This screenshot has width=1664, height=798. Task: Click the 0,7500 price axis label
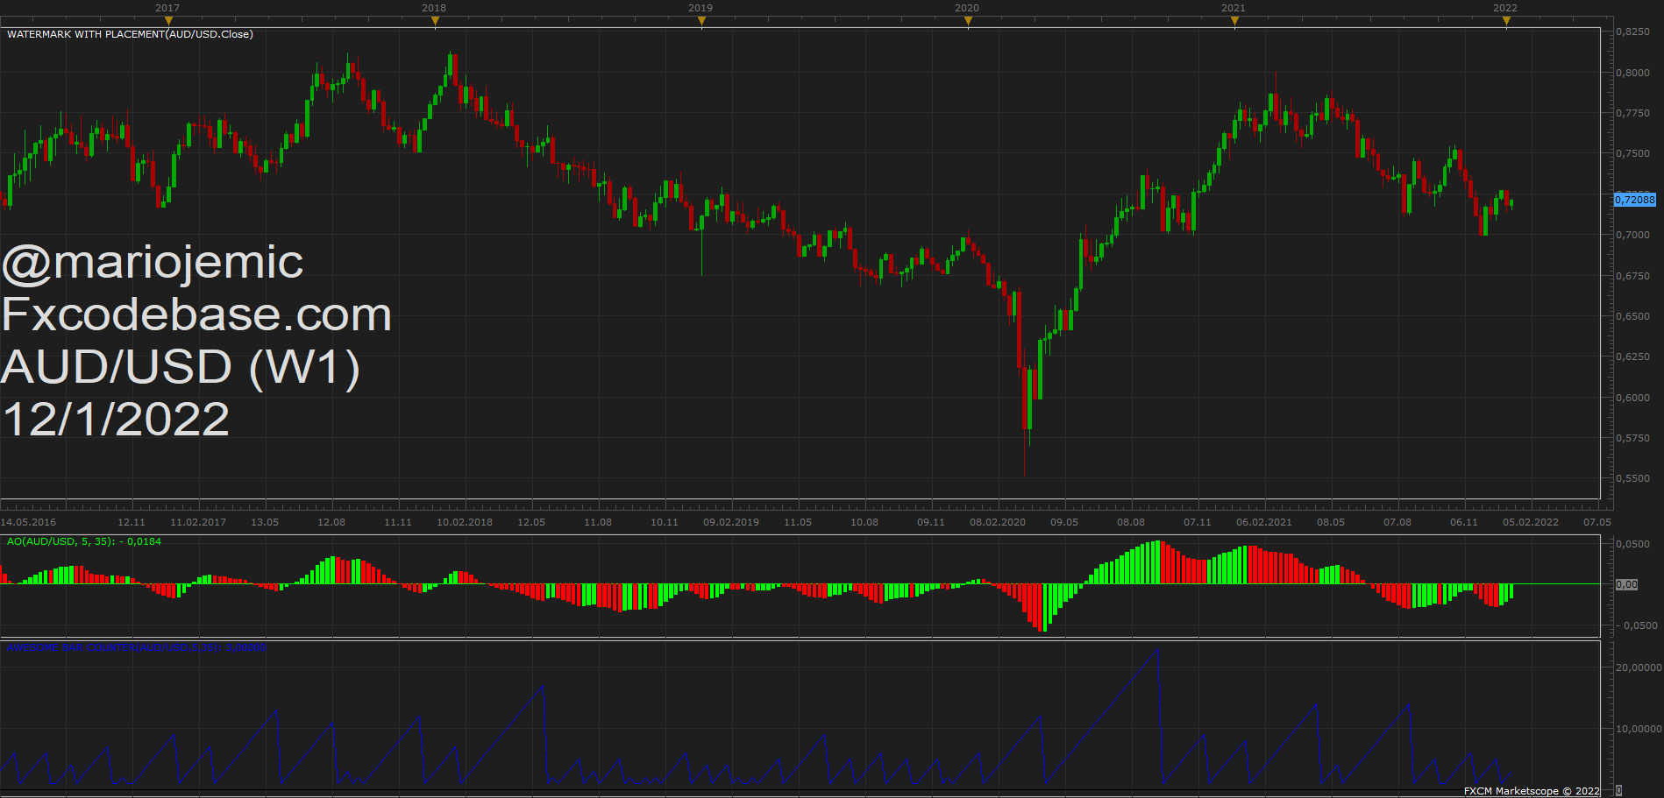point(1632,153)
